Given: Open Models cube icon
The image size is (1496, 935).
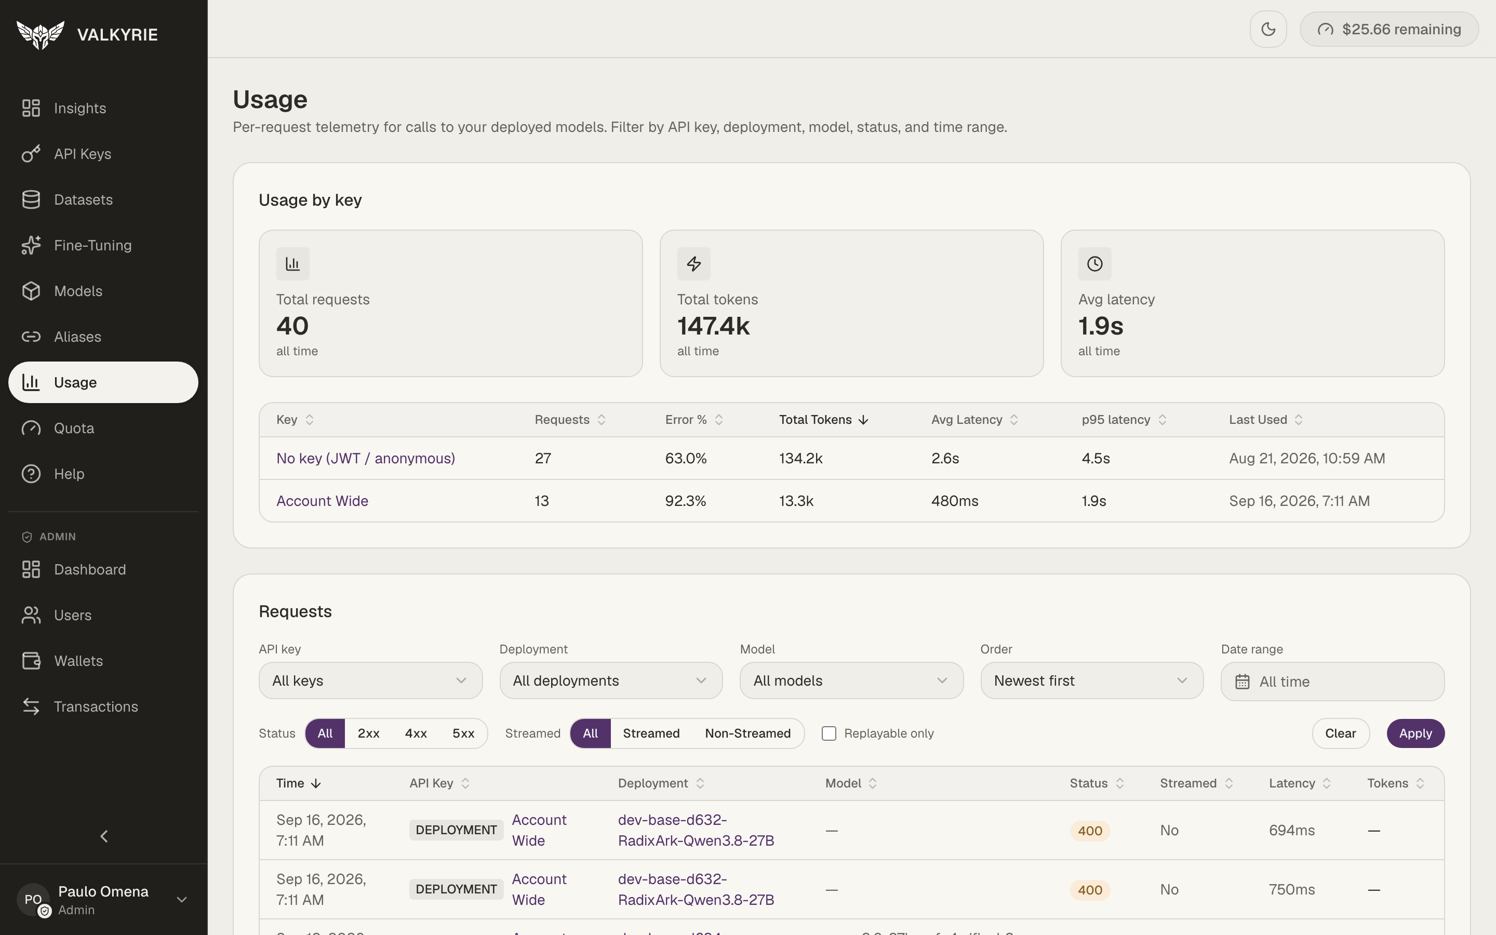Looking at the screenshot, I should 31,291.
